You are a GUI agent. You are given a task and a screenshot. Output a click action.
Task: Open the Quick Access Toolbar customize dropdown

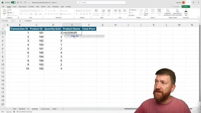[x=29, y=3]
